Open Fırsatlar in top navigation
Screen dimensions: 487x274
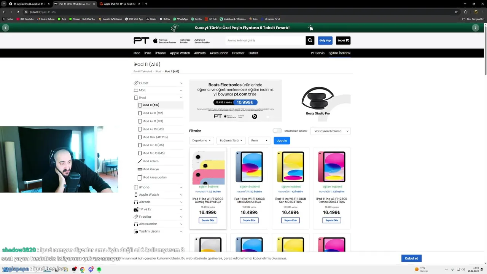238,53
